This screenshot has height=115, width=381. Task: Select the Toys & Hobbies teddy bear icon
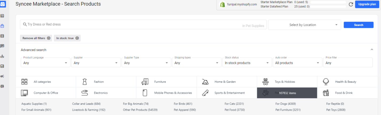[x=265, y=82]
